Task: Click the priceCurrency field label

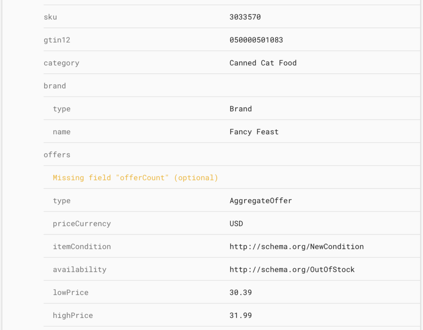Action: click(x=82, y=224)
